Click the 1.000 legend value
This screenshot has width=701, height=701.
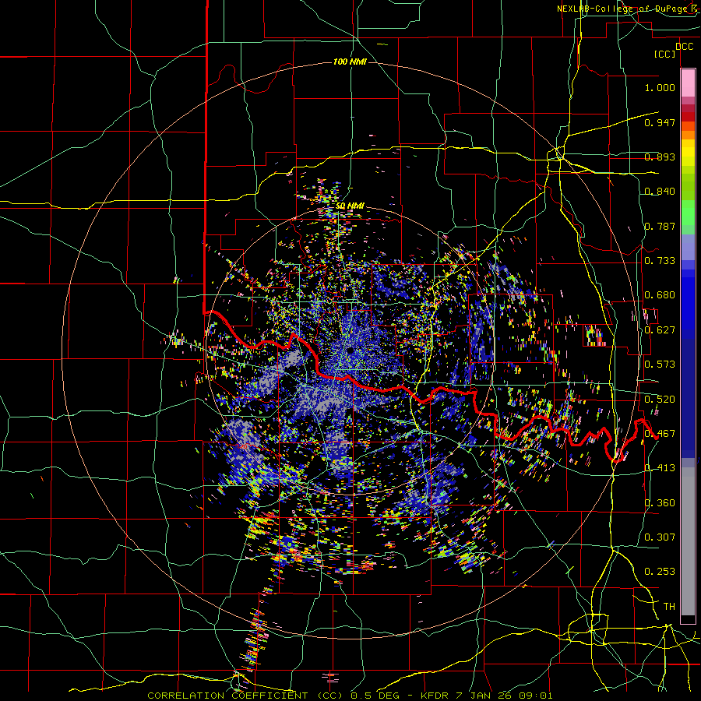click(x=660, y=87)
